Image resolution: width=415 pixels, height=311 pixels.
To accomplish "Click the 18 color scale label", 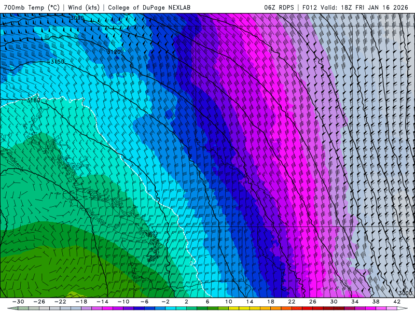I will click(270, 302).
